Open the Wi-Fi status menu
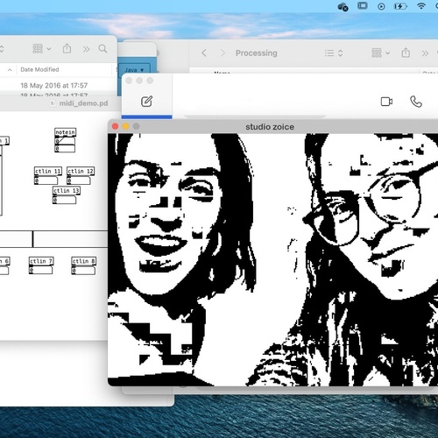438x438 pixels. (421, 6)
